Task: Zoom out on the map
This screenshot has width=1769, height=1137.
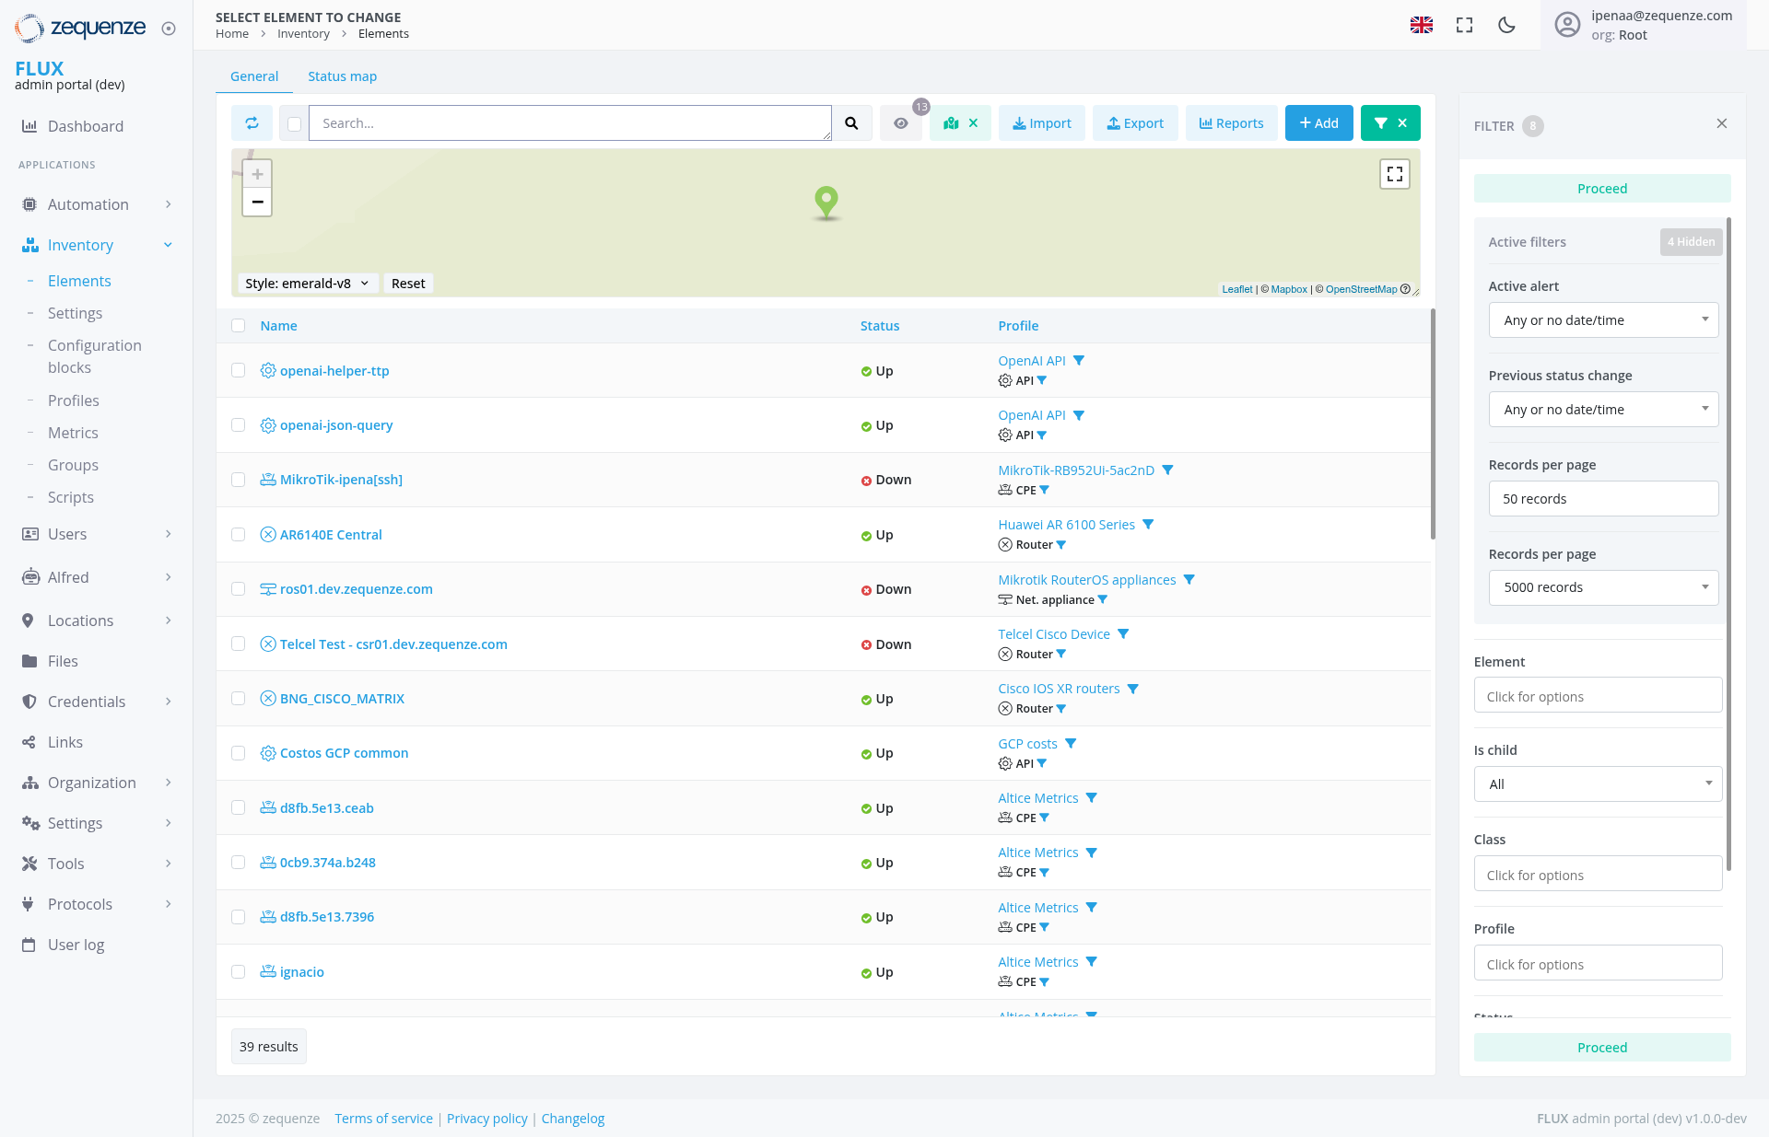Action: coord(257,202)
